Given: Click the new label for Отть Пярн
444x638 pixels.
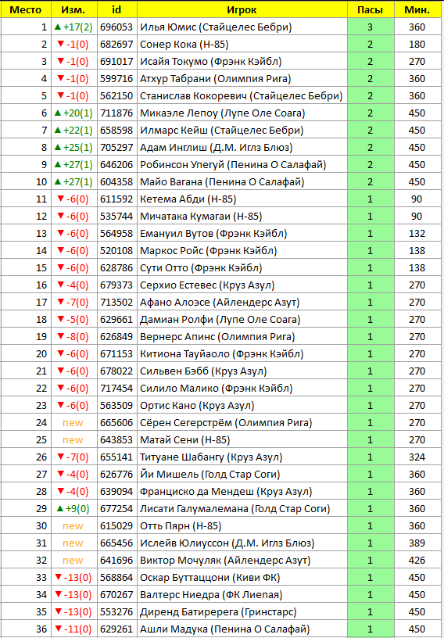Looking at the screenshot, I should [x=73, y=526].
